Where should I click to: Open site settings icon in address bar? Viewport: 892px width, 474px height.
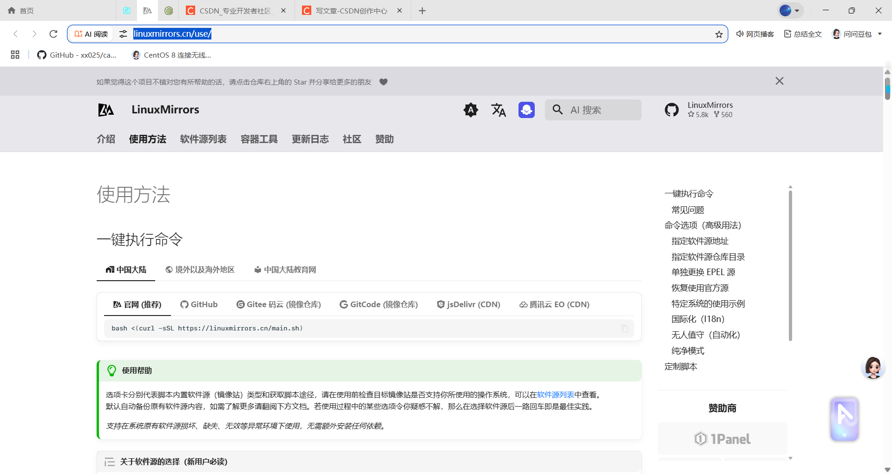tap(123, 34)
